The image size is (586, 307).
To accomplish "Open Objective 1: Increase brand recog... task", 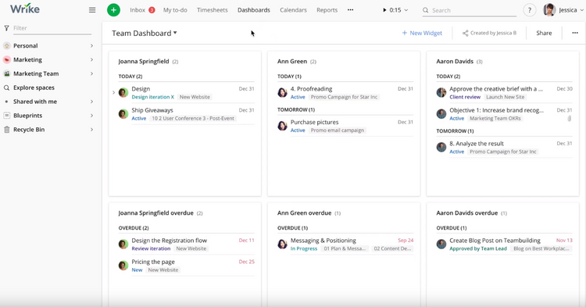I will 496,110.
